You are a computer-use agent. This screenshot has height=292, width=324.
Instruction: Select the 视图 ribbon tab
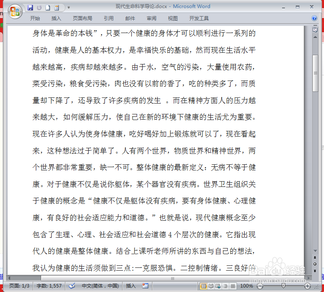tap(173, 19)
